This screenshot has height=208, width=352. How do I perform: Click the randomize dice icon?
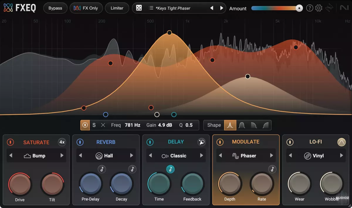[x=139, y=8]
